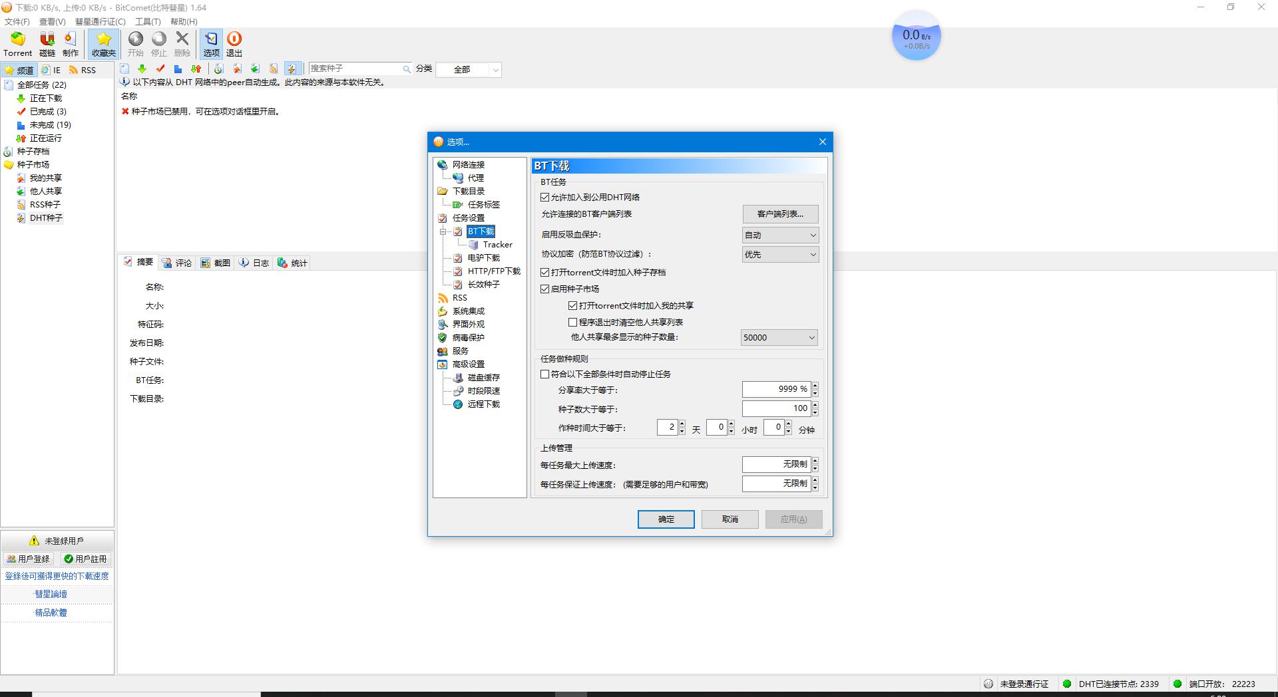Image resolution: width=1278 pixels, height=697 pixels.
Task: Click the 客户端列表... button
Action: pos(780,214)
